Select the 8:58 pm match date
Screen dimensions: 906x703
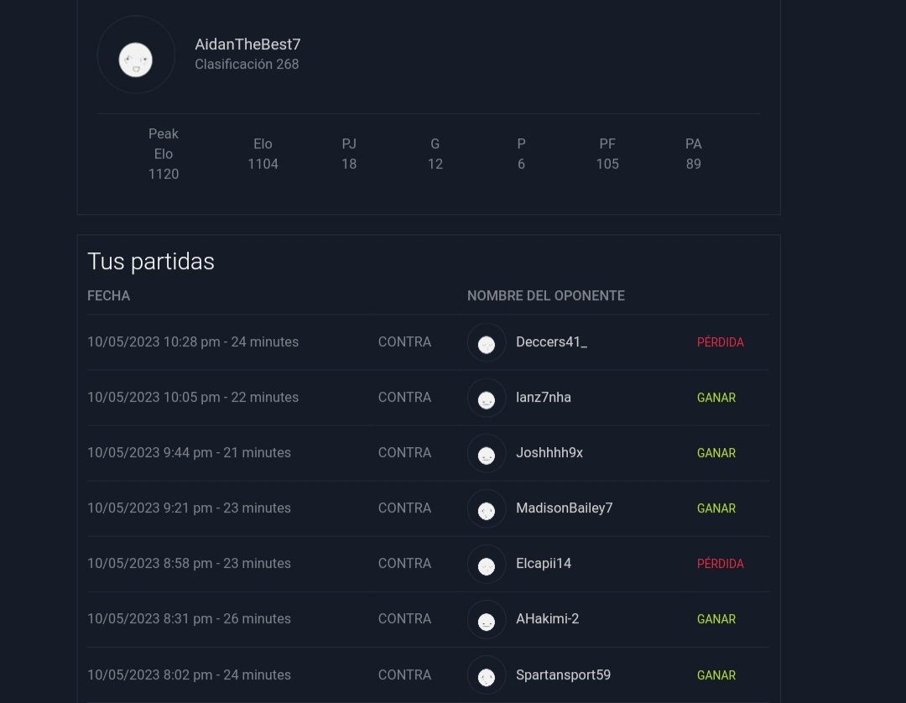point(189,564)
